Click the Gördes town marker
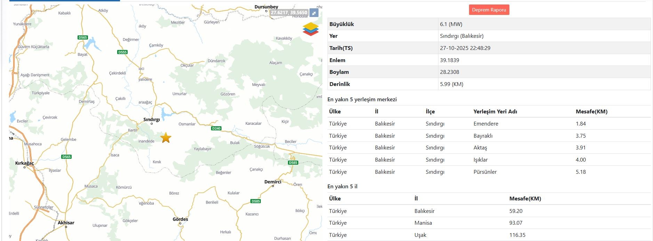 click(180, 223)
